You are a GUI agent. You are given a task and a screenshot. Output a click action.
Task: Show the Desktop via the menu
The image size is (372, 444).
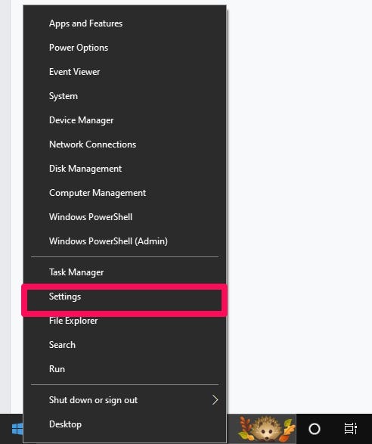125,424
